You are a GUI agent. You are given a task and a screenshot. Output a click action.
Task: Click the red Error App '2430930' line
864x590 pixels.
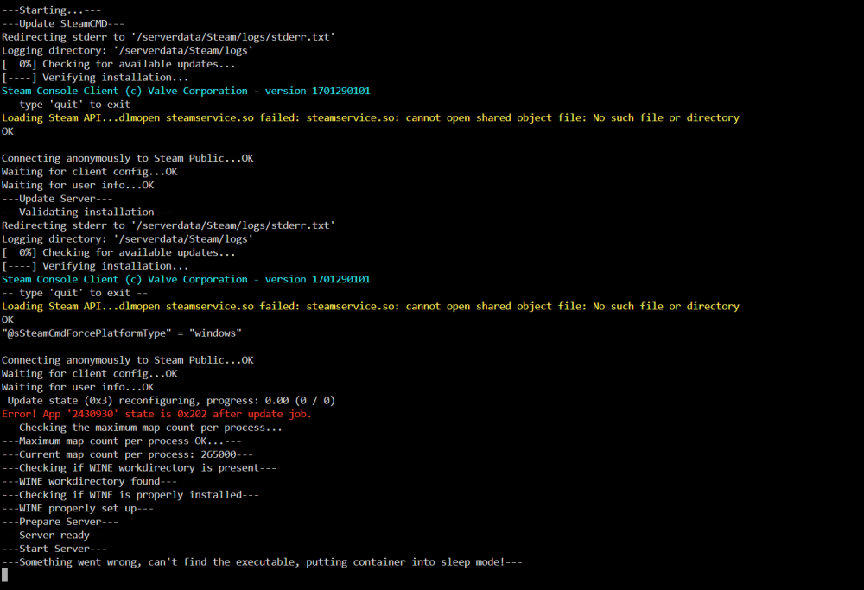[156, 414]
